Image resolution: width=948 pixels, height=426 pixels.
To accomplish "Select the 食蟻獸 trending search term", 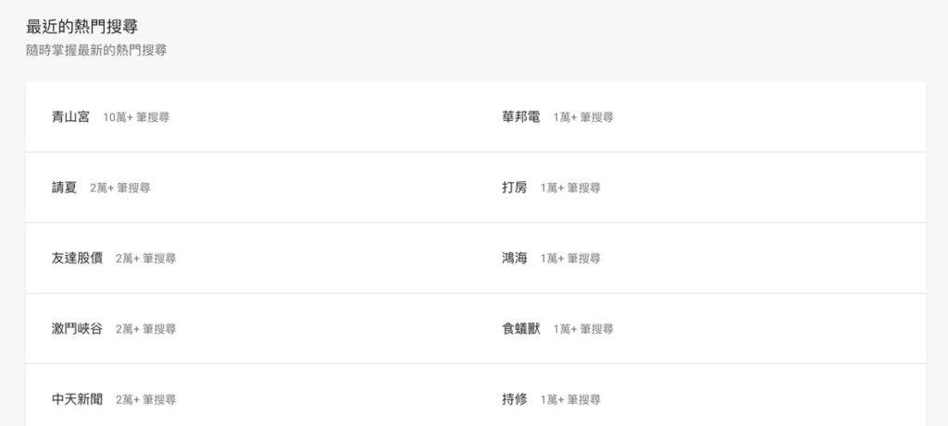I will [520, 329].
